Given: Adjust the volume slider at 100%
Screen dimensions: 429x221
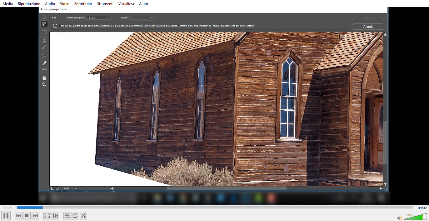Looking at the screenshot, I should point(416,217).
